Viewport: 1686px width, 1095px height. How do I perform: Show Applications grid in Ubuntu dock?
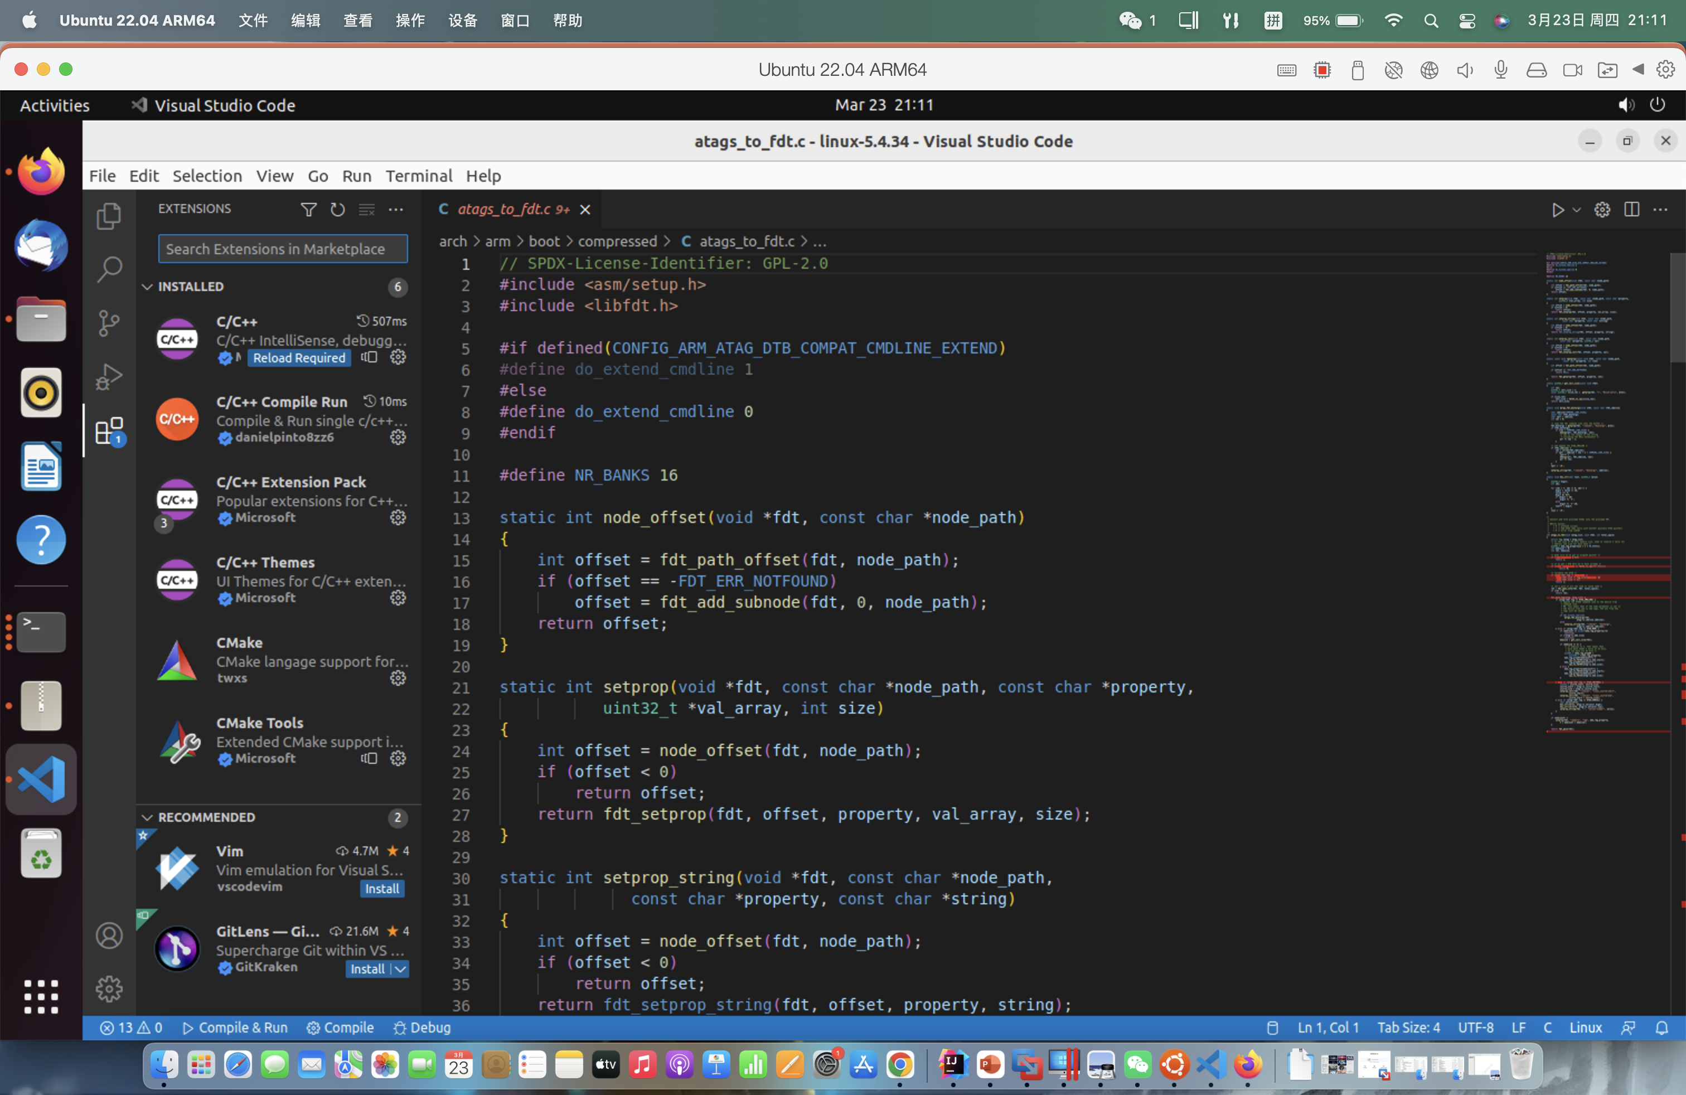(x=41, y=996)
